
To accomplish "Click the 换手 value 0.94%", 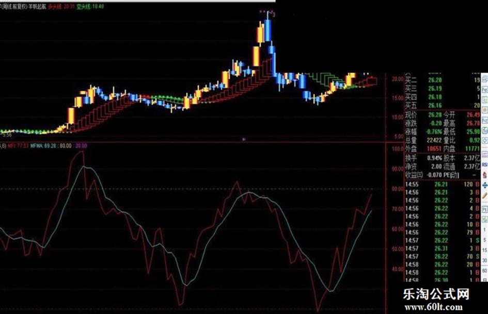I will pyautogui.click(x=434, y=158).
